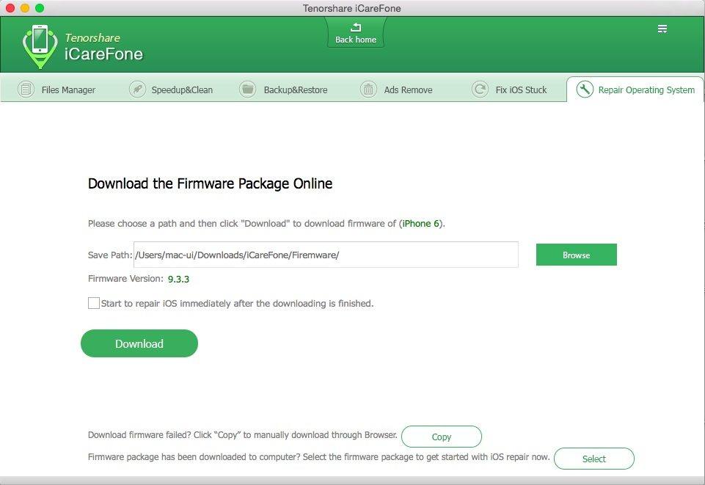705x485 pixels.
Task: Open the hamburger menu icon
Action: coord(662,29)
